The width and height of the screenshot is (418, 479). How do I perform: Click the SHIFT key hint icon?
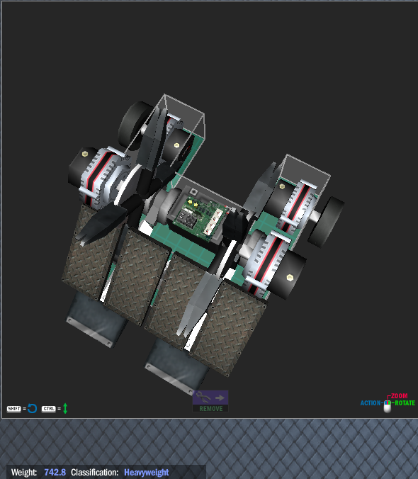click(x=14, y=408)
